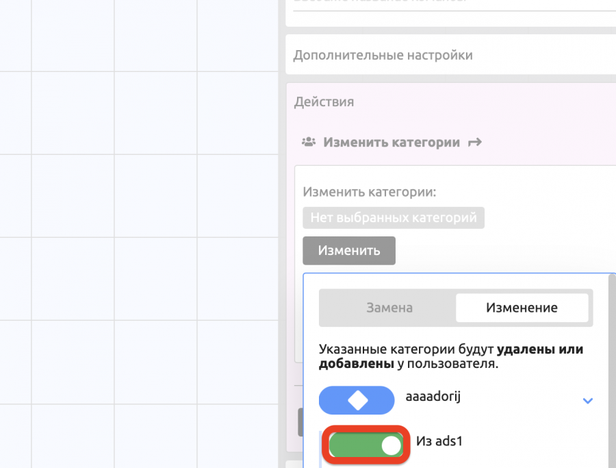Switch to the Замена tab

click(x=389, y=308)
